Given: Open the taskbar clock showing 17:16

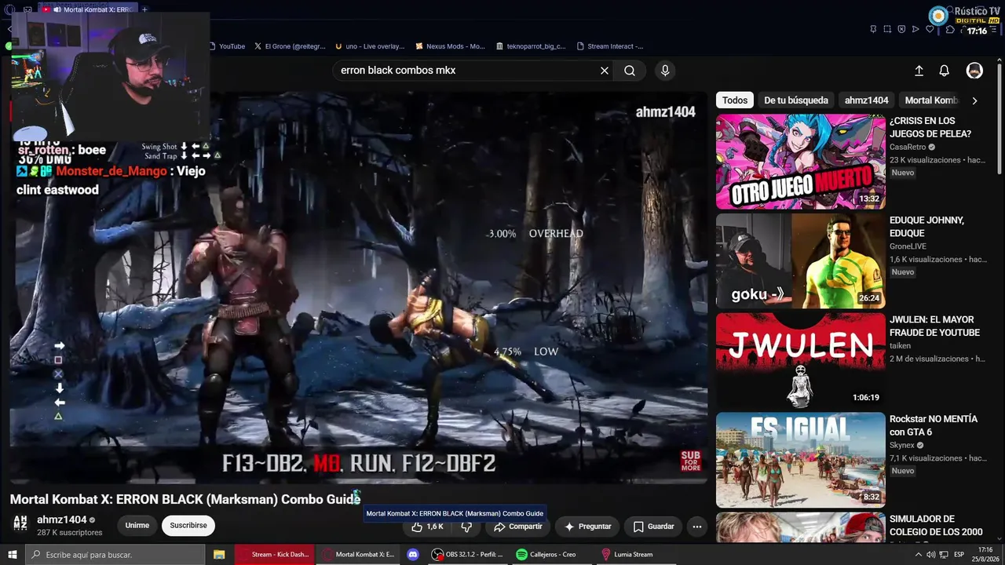Looking at the screenshot, I should pos(987,555).
